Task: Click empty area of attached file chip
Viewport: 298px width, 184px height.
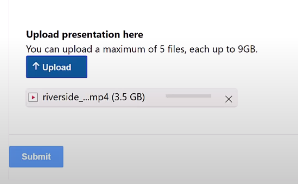Action: pos(155,102)
